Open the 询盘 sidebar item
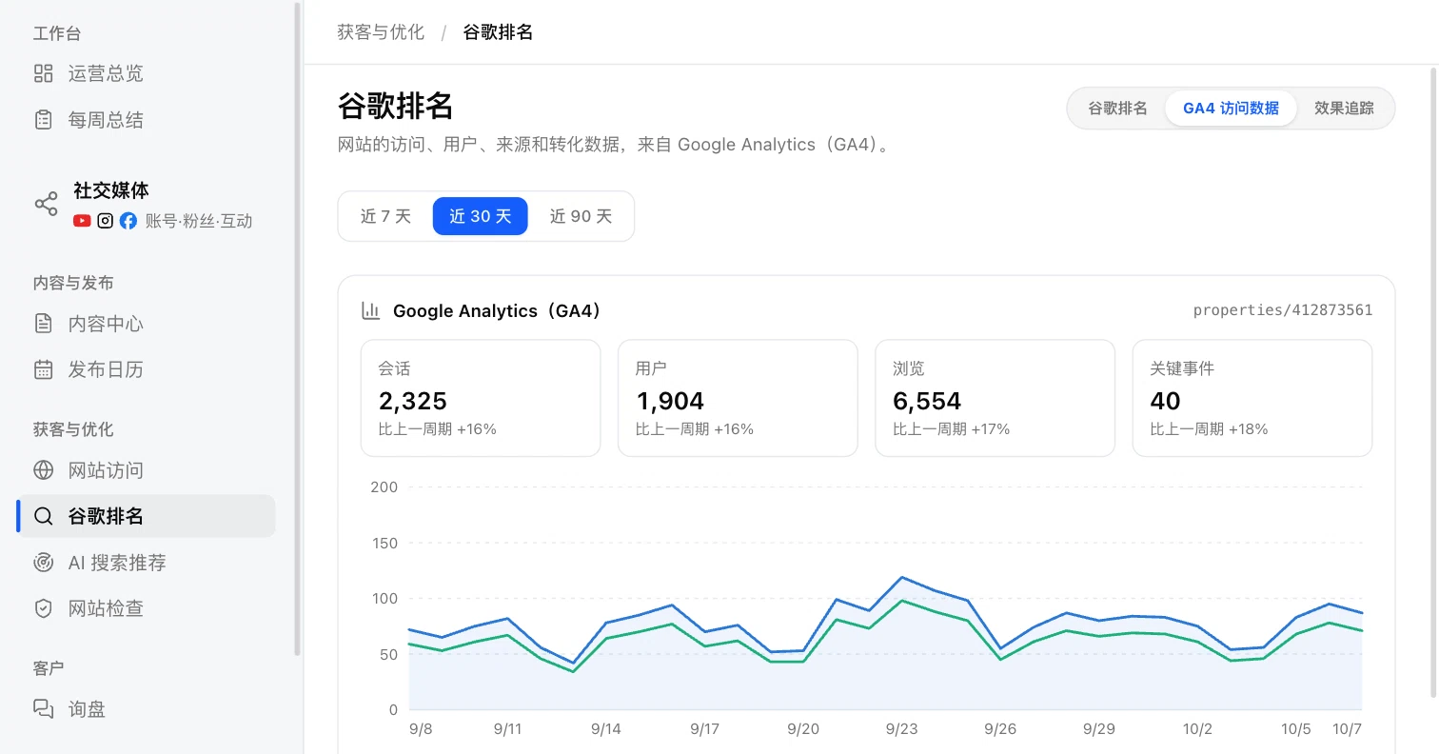The image size is (1439, 754). pyautogui.click(x=146, y=709)
